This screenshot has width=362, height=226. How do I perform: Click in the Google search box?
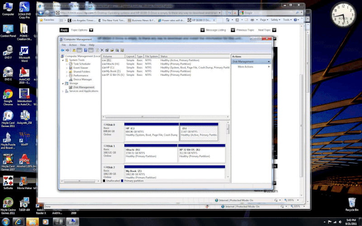(x=268, y=13)
